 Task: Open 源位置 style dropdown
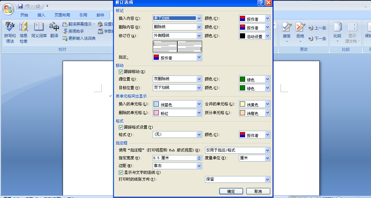(177, 79)
